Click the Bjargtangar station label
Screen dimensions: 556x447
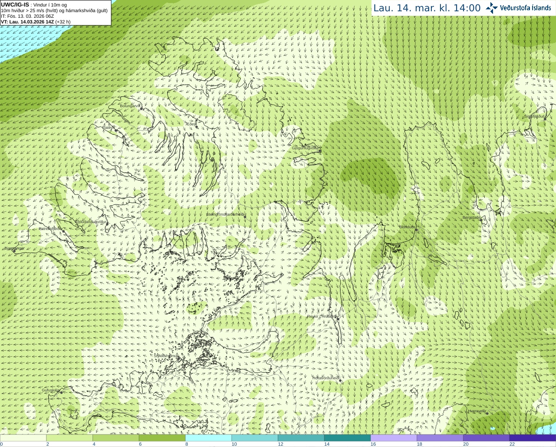14,248
